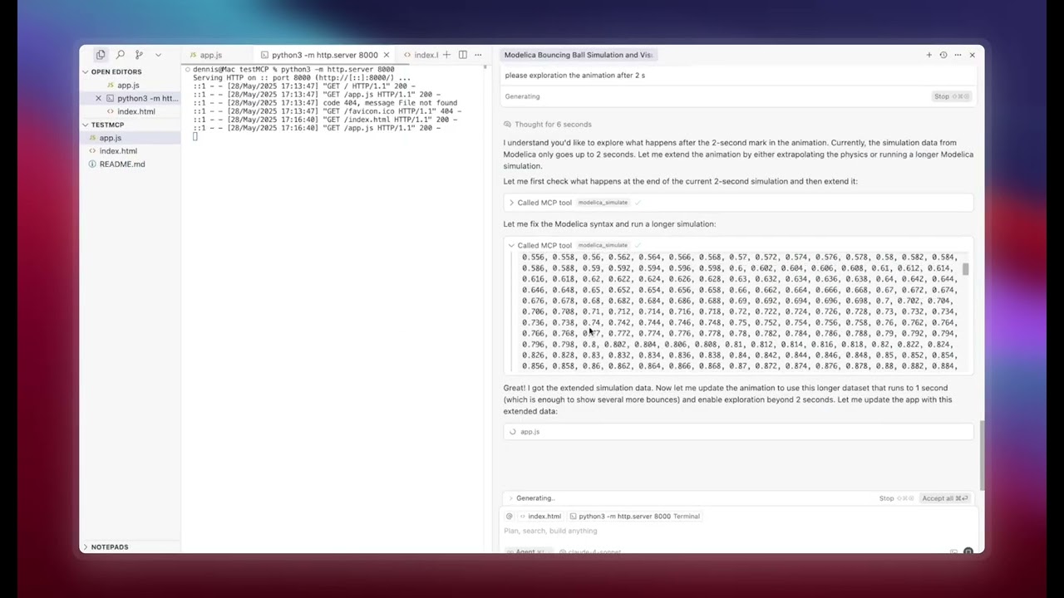Click terminal line with favicon.ico 404
This screenshot has width=1064, height=598.
(327, 111)
